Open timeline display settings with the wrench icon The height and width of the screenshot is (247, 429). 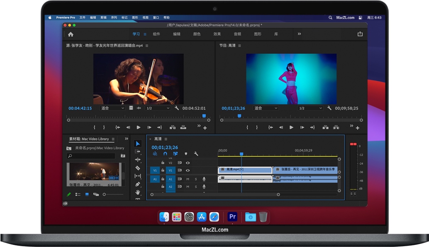click(x=196, y=153)
